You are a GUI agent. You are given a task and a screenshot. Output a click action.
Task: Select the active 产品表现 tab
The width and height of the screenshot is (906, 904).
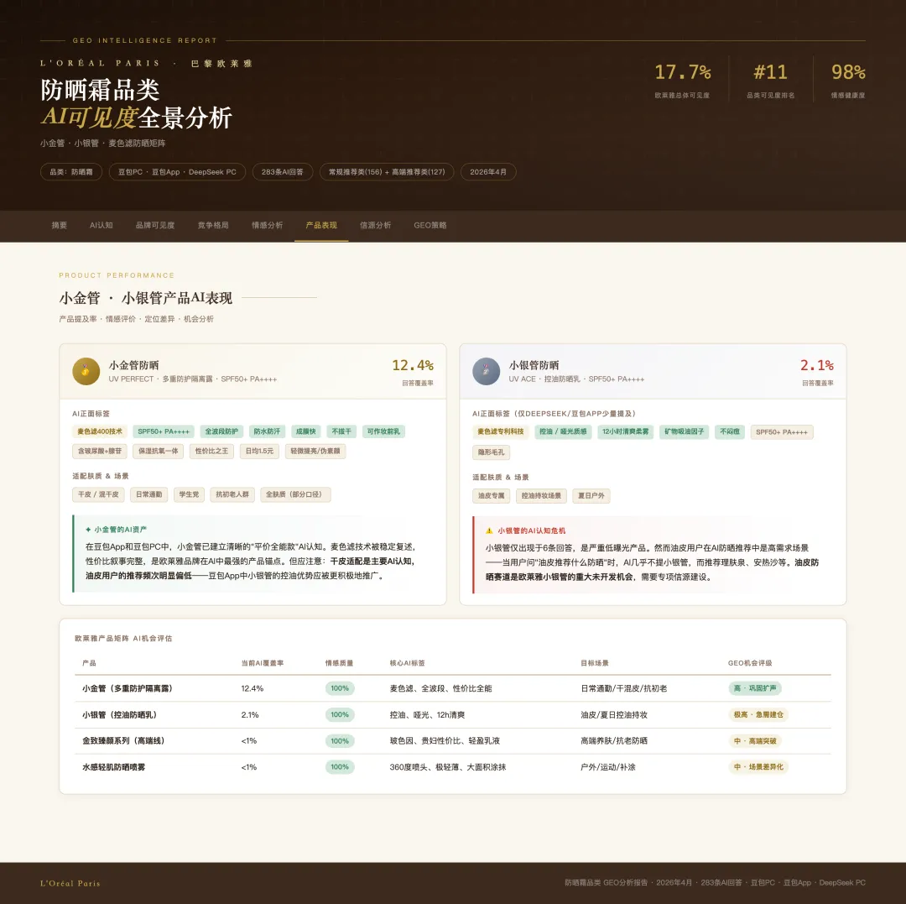pyautogui.click(x=321, y=226)
